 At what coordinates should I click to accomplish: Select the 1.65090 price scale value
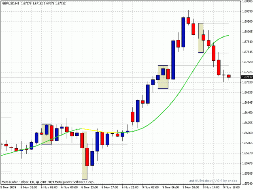pyautogui.click(x=247, y=184)
